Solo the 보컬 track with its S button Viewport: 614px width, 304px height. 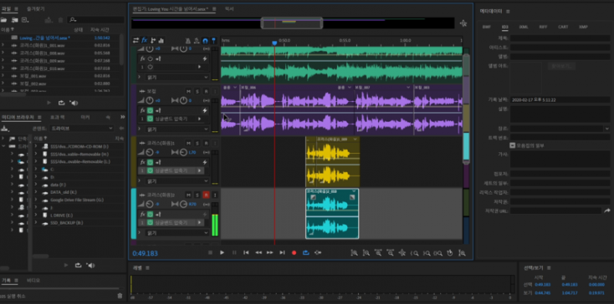pyautogui.click(x=197, y=91)
